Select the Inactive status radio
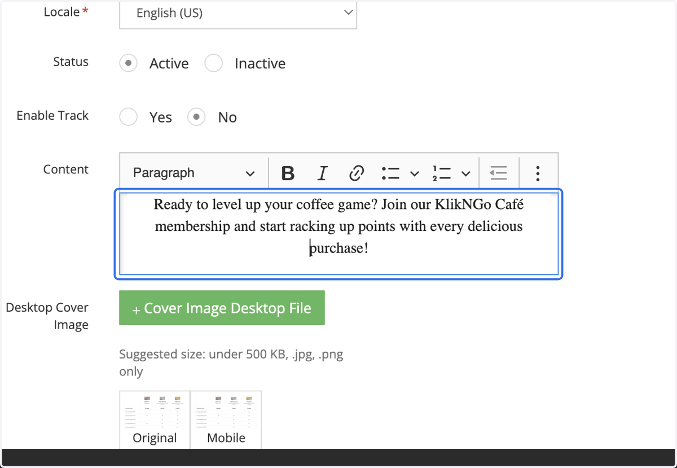677x468 pixels. tap(214, 63)
